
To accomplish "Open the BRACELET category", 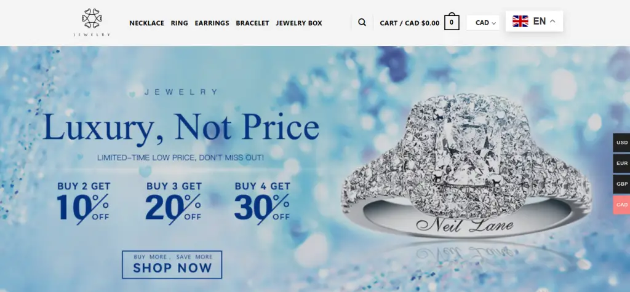I will click(252, 23).
